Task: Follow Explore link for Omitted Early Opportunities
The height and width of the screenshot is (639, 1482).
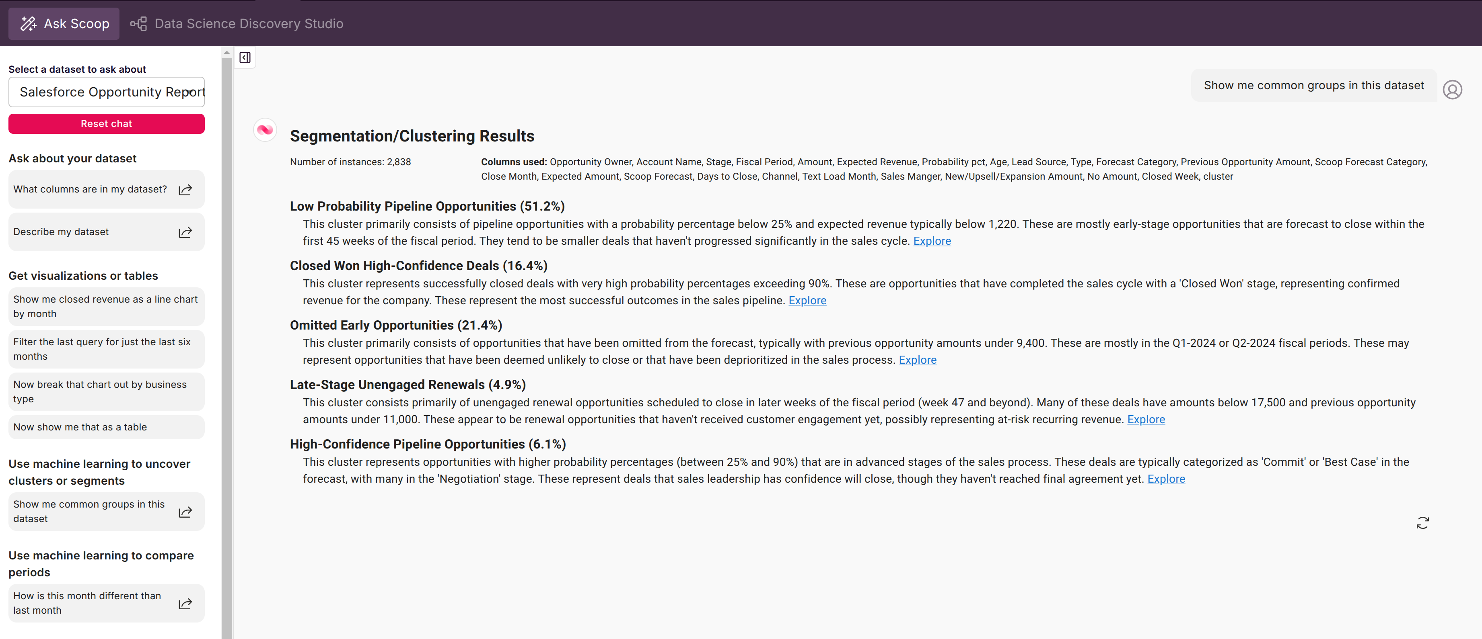Action: [x=918, y=360]
